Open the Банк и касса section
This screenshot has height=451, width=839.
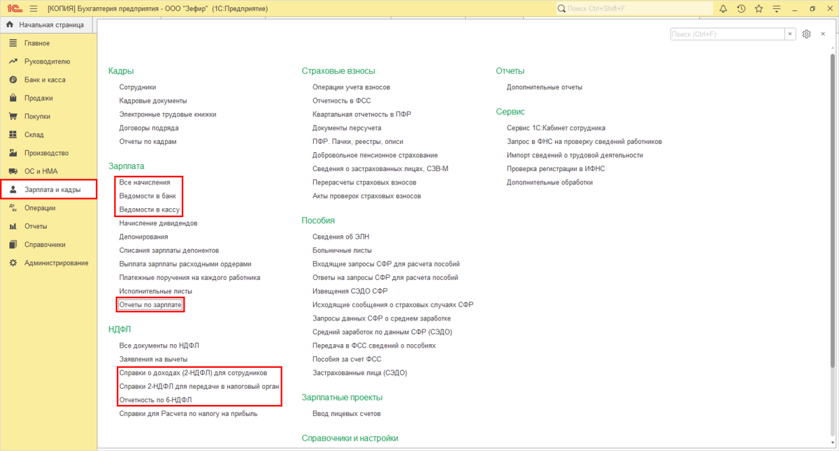tap(48, 80)
